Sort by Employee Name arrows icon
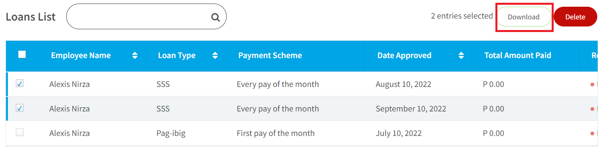This screenshot has width=604, height=147. pyautogui.click(x=135, y=56)
